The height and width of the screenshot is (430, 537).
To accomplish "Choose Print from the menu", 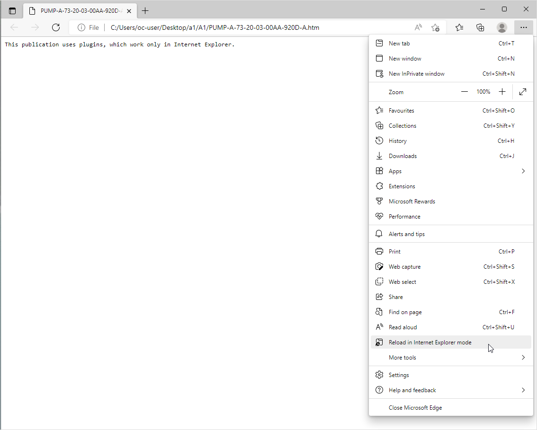I will click(451, 252).
